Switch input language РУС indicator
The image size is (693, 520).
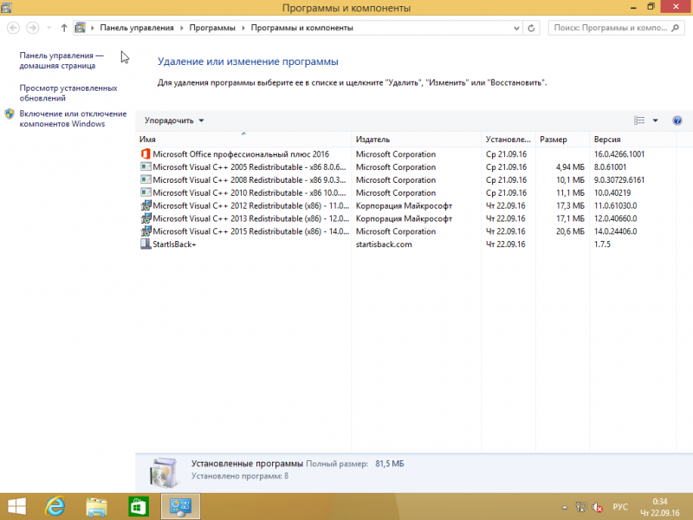tap(620, 507)
